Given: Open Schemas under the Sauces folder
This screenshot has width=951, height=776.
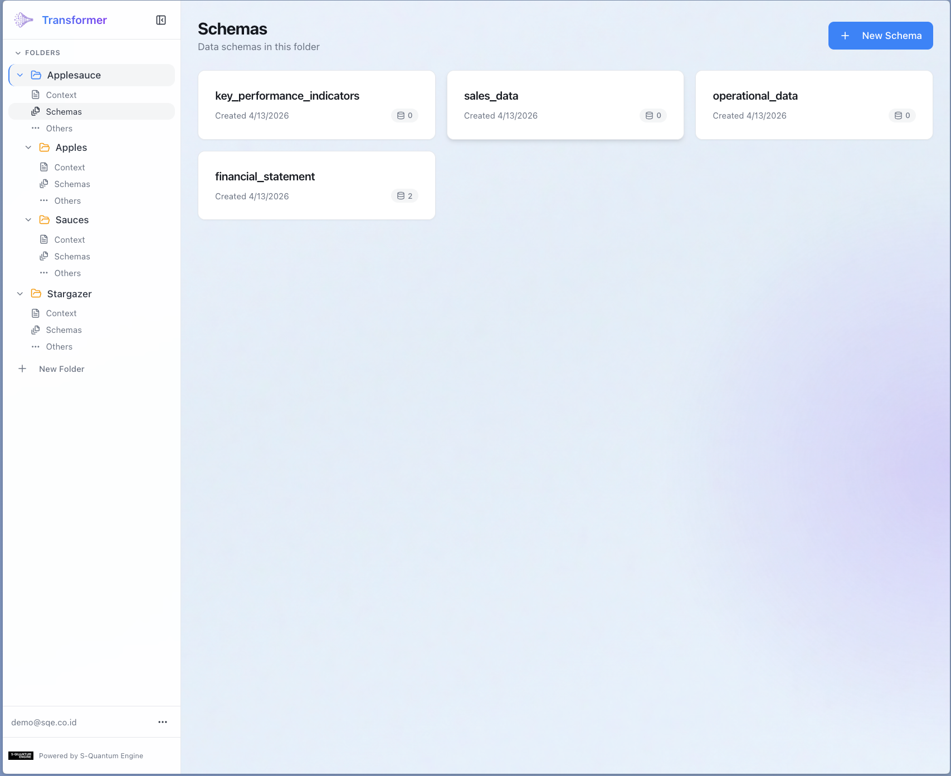Looking at the screenshot, I should click(72, 257).
